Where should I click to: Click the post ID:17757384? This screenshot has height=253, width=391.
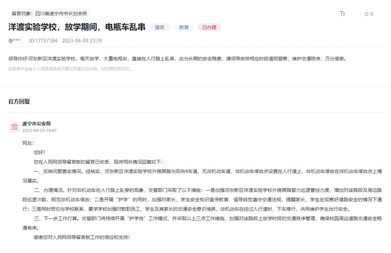click(43, 40)
